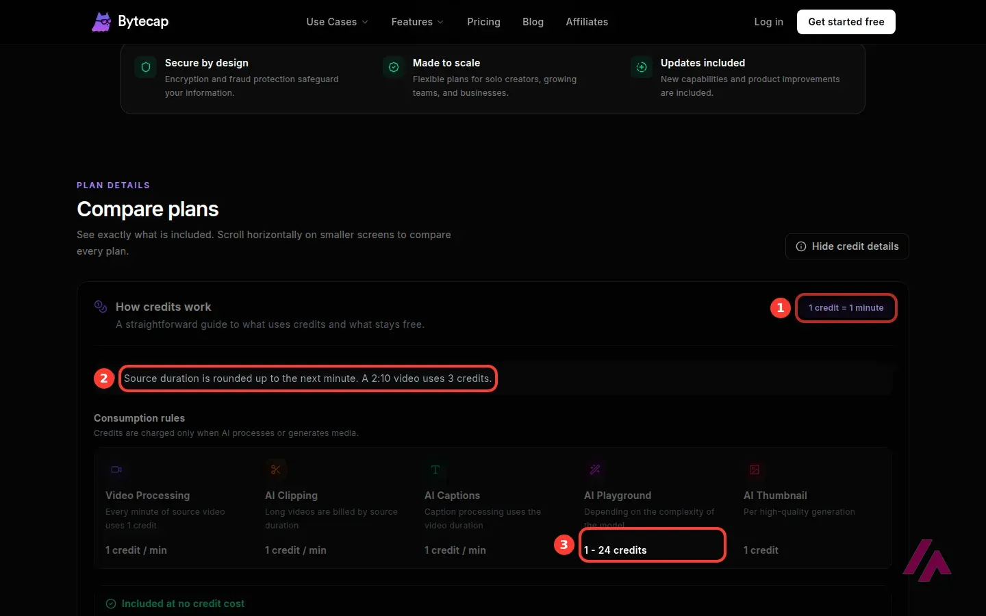Expand the Use Cases dropdown menu
This screenshot has width=986, height=616.
click(x=338, y=22)
